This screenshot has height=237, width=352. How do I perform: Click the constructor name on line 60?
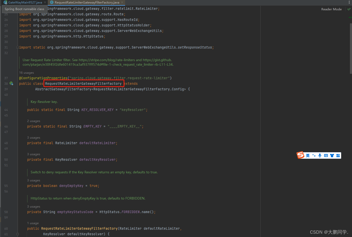(x=79, y=228)
